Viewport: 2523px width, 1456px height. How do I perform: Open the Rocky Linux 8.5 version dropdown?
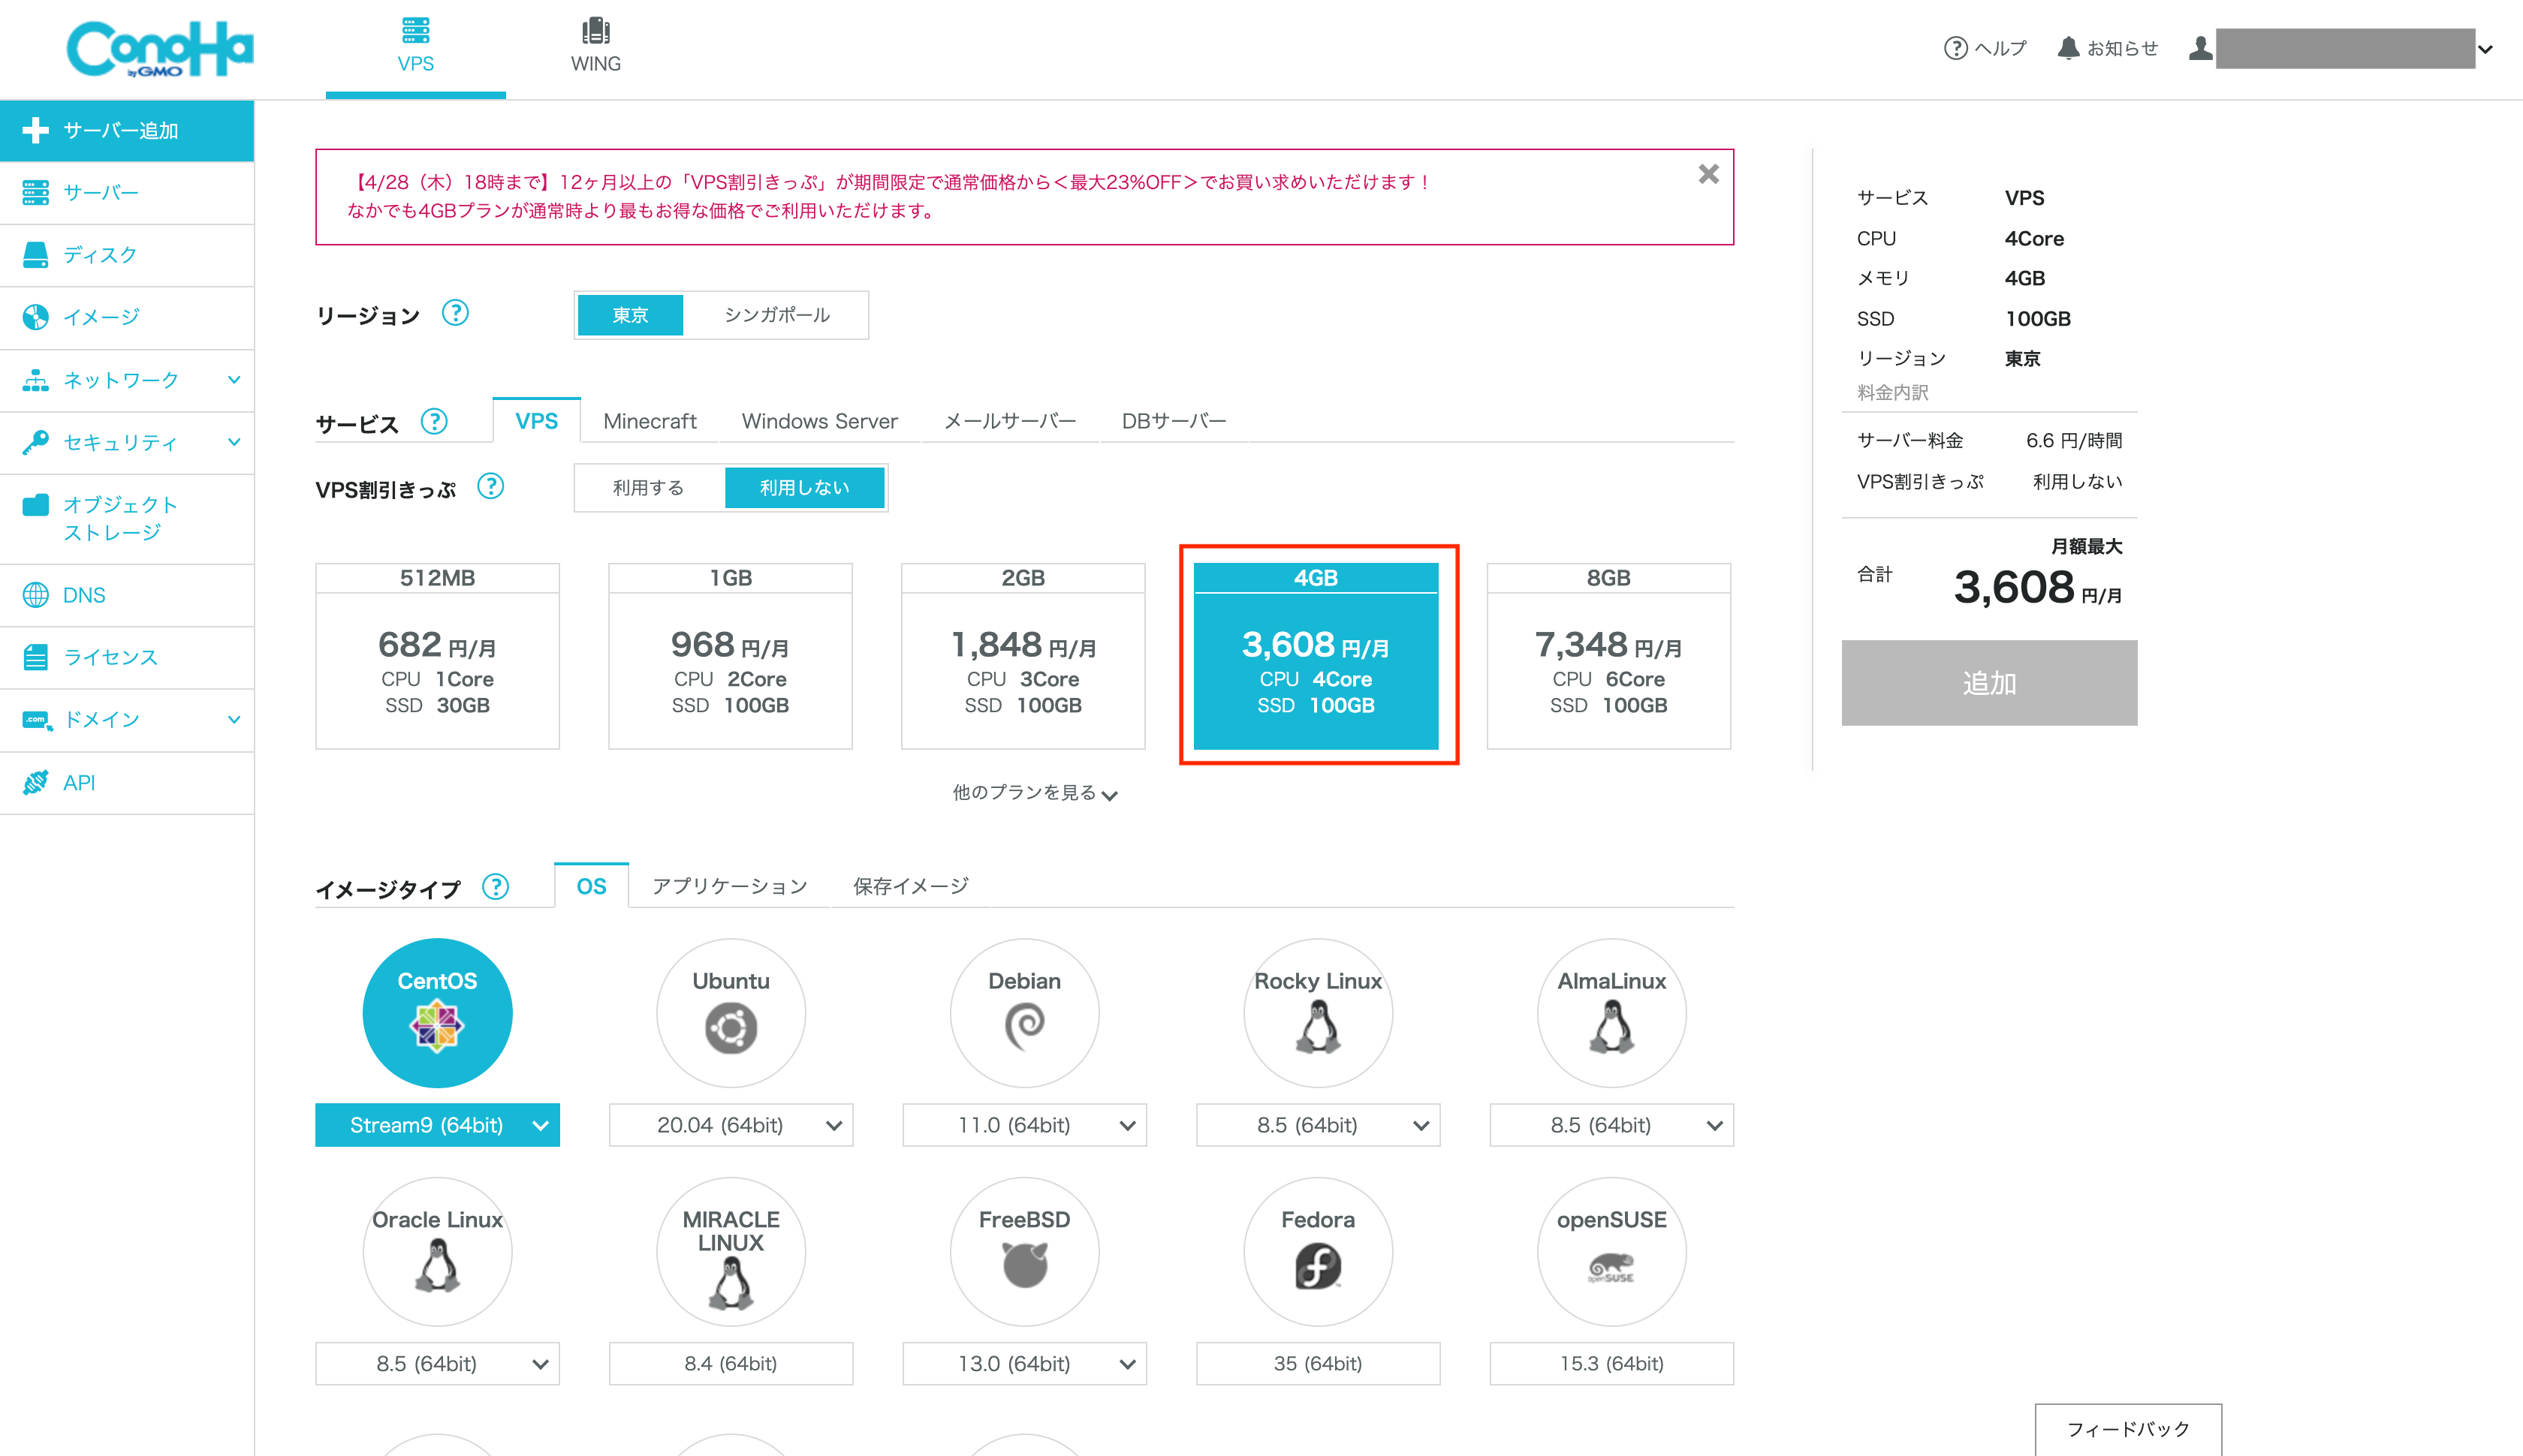(1318, 1125)
